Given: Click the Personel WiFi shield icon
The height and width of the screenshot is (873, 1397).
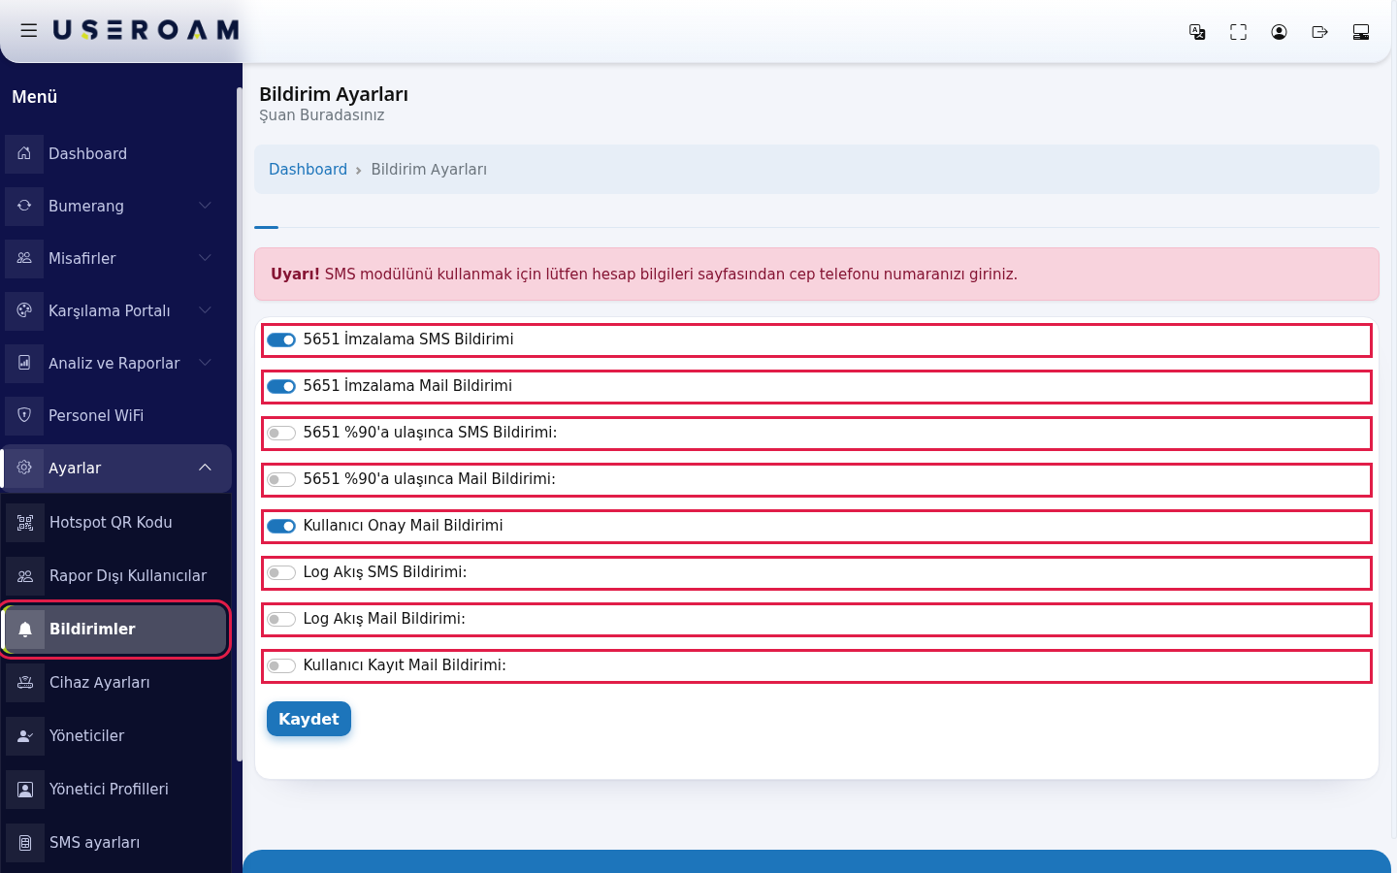Looking at the screenshot, I should [x=24, y=415].
